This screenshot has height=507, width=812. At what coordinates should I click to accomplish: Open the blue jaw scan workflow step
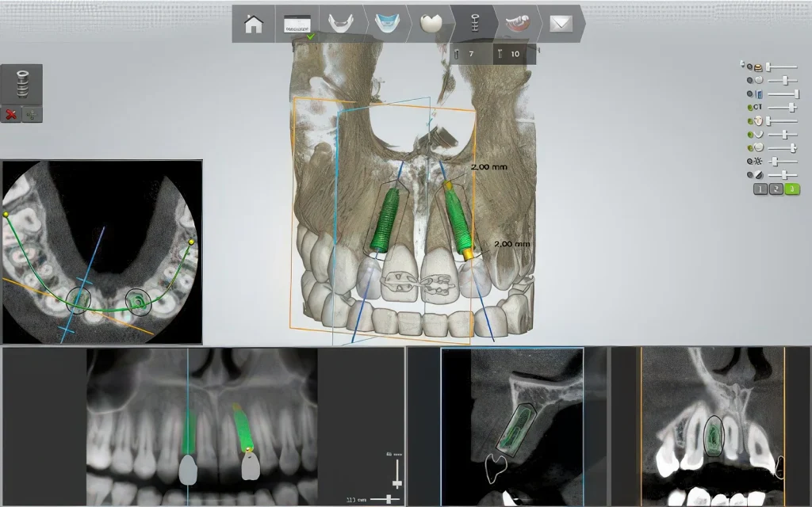385,24
